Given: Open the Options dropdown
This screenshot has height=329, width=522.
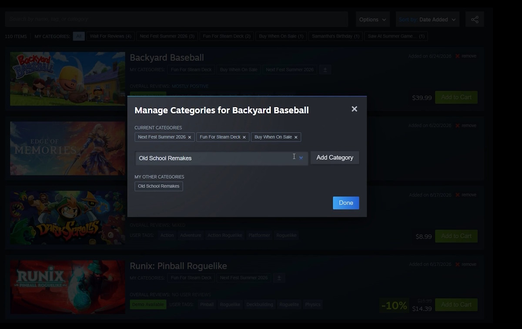Looking at the screenshot, I should 373,20.
